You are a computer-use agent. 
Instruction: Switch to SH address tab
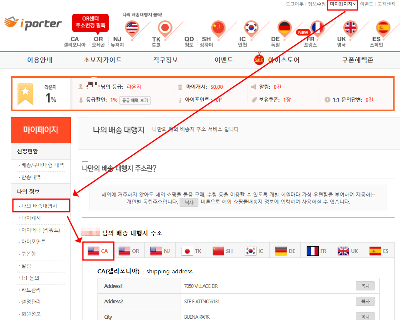tap(222, 251)
